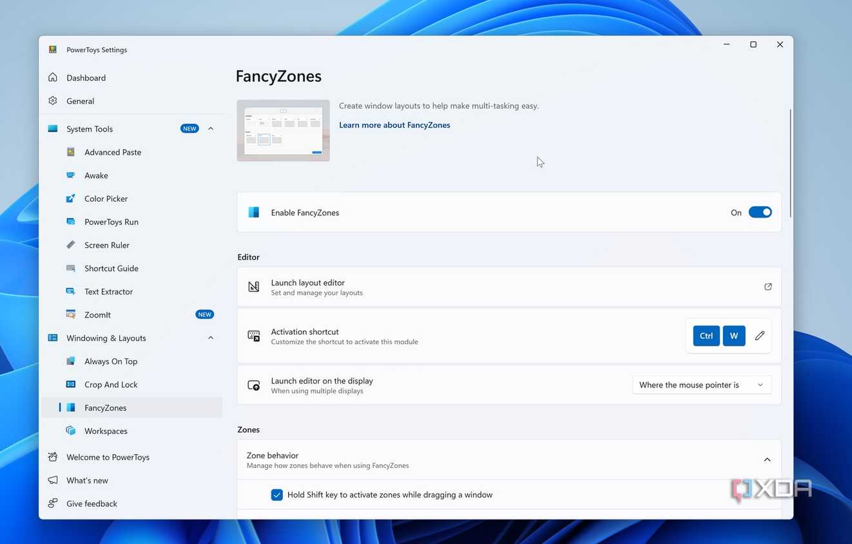
Task: Uncheck Hold Shift key to activate zones
Action: click(x=277, y=495)
